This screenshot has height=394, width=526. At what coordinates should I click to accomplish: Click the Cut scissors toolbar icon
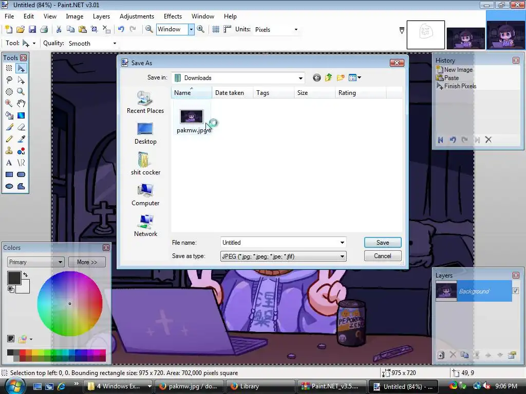pos(59,29)
